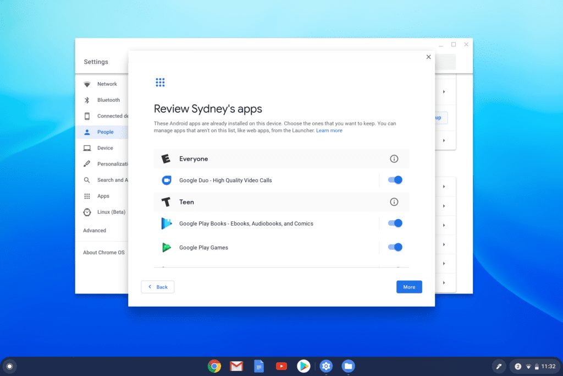Launch Play Store from the shelf
Viewport: 563px width, 376px height.
point(303,366)
